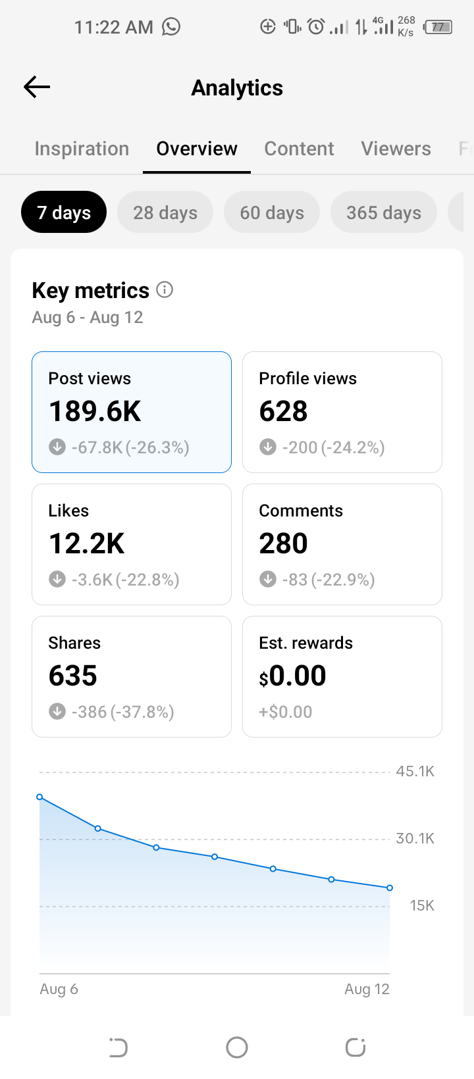The height and width of the screenshot is (1079, 474).
Task: Open Key metrics info icon
Action: pyautogui.click(x=165, y=289)
